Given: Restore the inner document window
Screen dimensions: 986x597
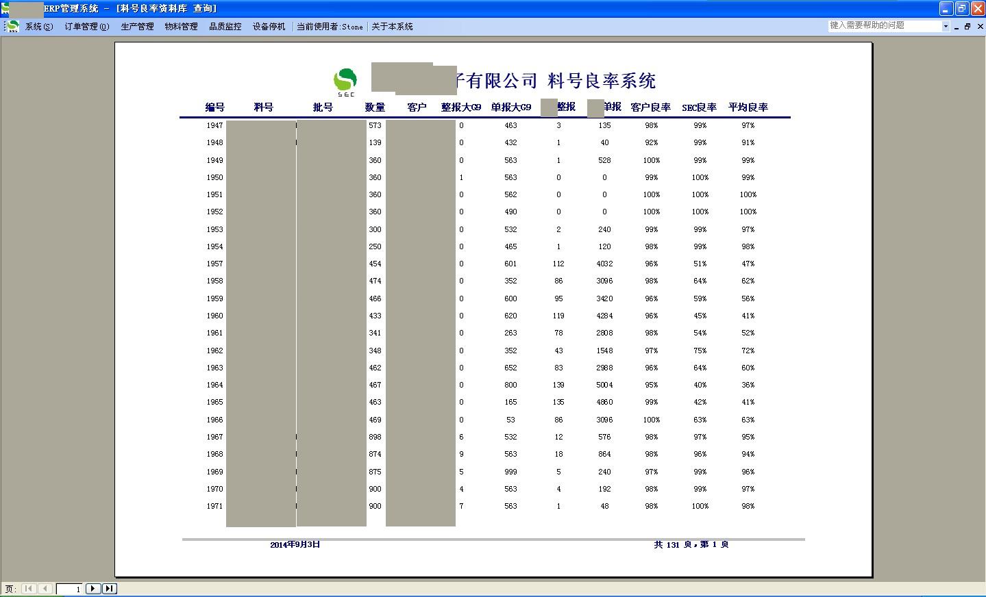Looking at the screenshot, I should pos(967,27).
